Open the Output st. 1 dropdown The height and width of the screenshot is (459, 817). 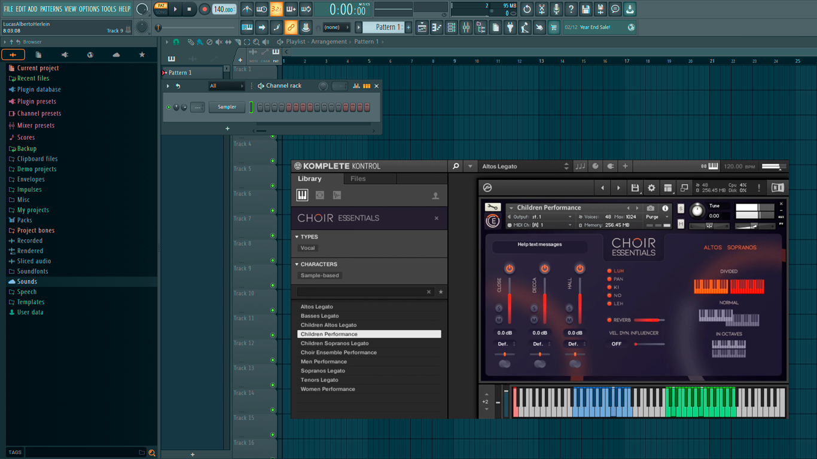click(x=540, y=217)
